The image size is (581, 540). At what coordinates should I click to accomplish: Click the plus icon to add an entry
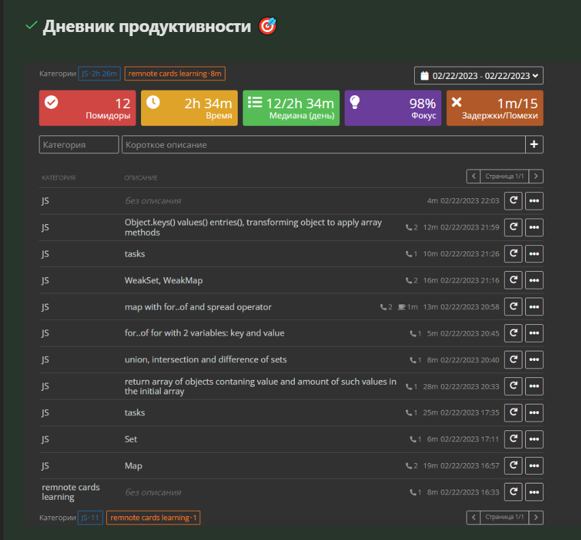click(534, 144)
